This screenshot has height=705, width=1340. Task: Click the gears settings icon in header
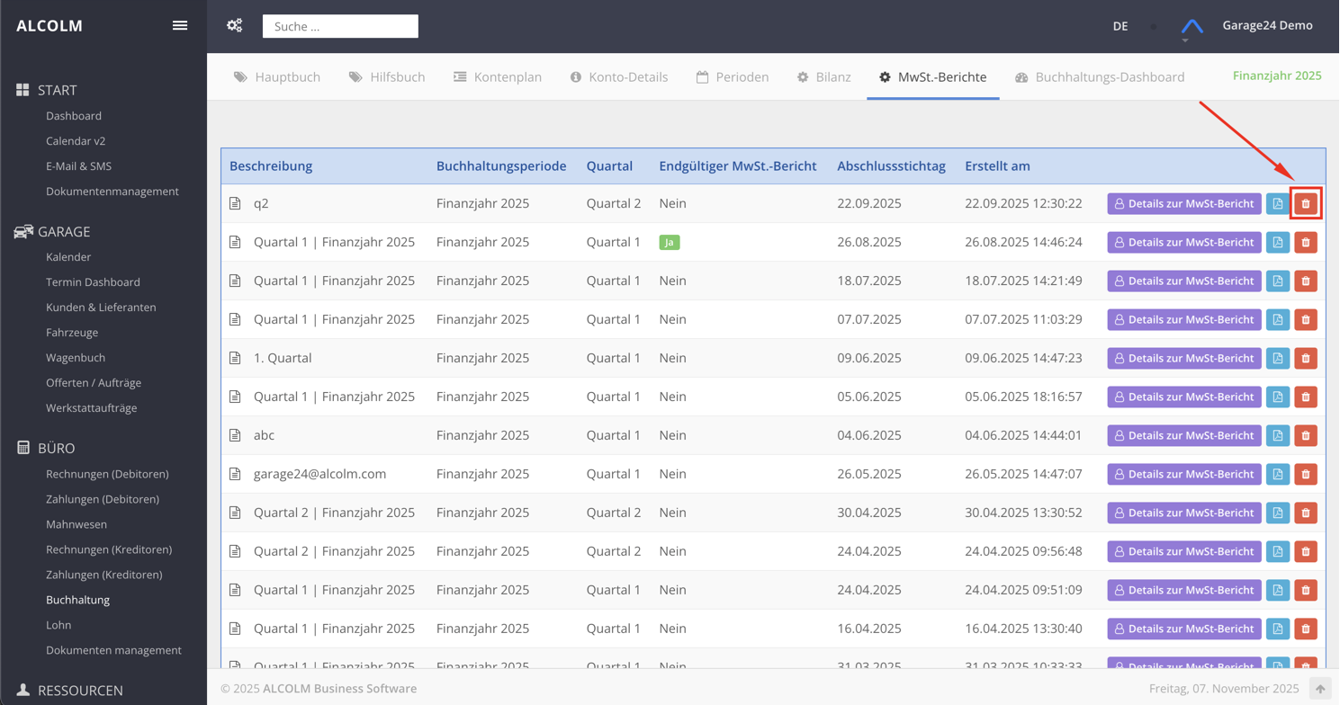tap(235, 26)
